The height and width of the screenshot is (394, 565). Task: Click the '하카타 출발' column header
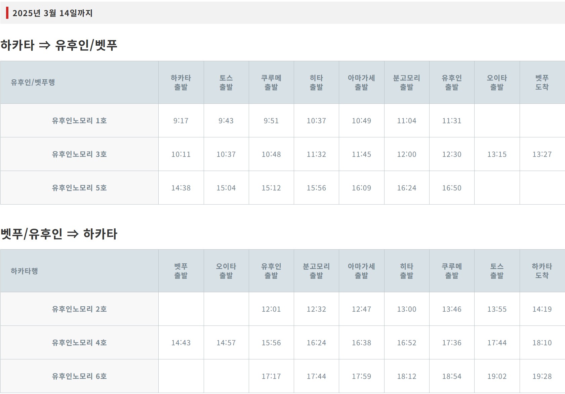[x=181, y=82]
